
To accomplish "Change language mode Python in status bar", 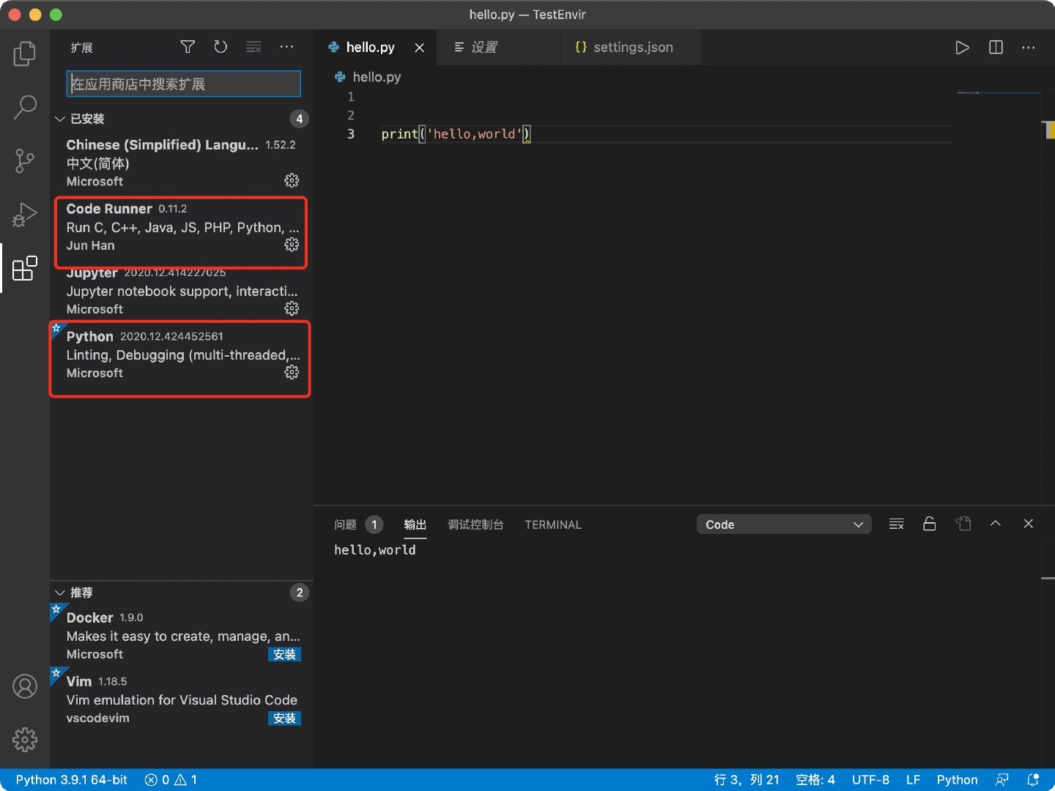I will (x=957, y=780).
